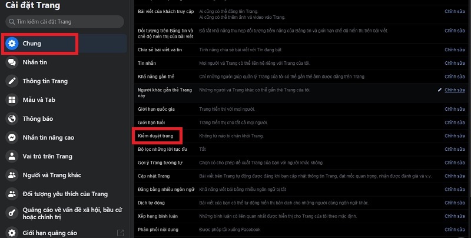The height and width of the screenshot is (238, 471).
Task: Click Chỉnh sửa in the Giới hạn tuổi row
Action: pos(454,123)
